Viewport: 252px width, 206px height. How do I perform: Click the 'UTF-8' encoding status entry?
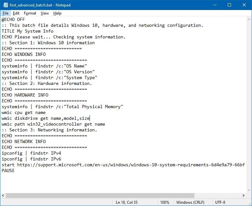pos(220,202)
